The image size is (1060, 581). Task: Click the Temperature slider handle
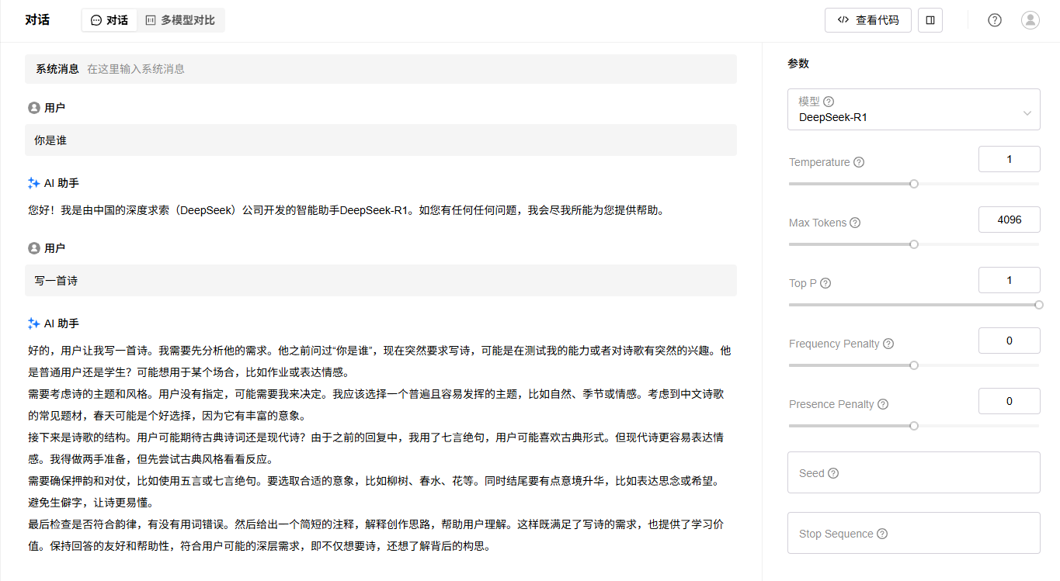point(914,184)
